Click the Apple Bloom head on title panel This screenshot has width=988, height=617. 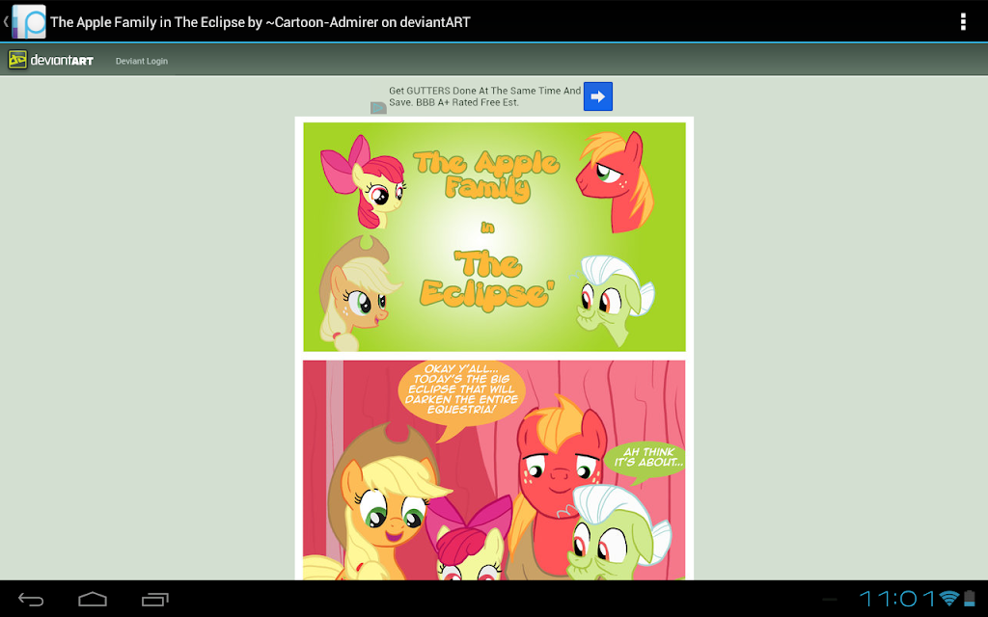[363, 181]
